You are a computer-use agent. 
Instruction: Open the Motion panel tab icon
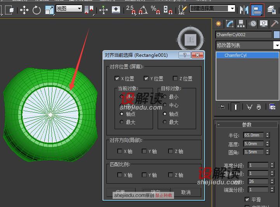coord(253,24)
